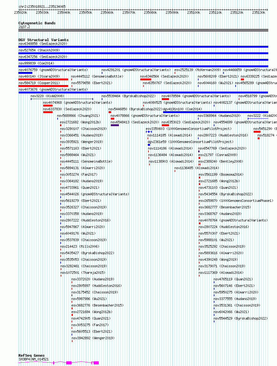The height and width of the screenshot is (366, 277).
Task: Open nsv4076759 gnomAD variant label
Action: pos(53,70)
